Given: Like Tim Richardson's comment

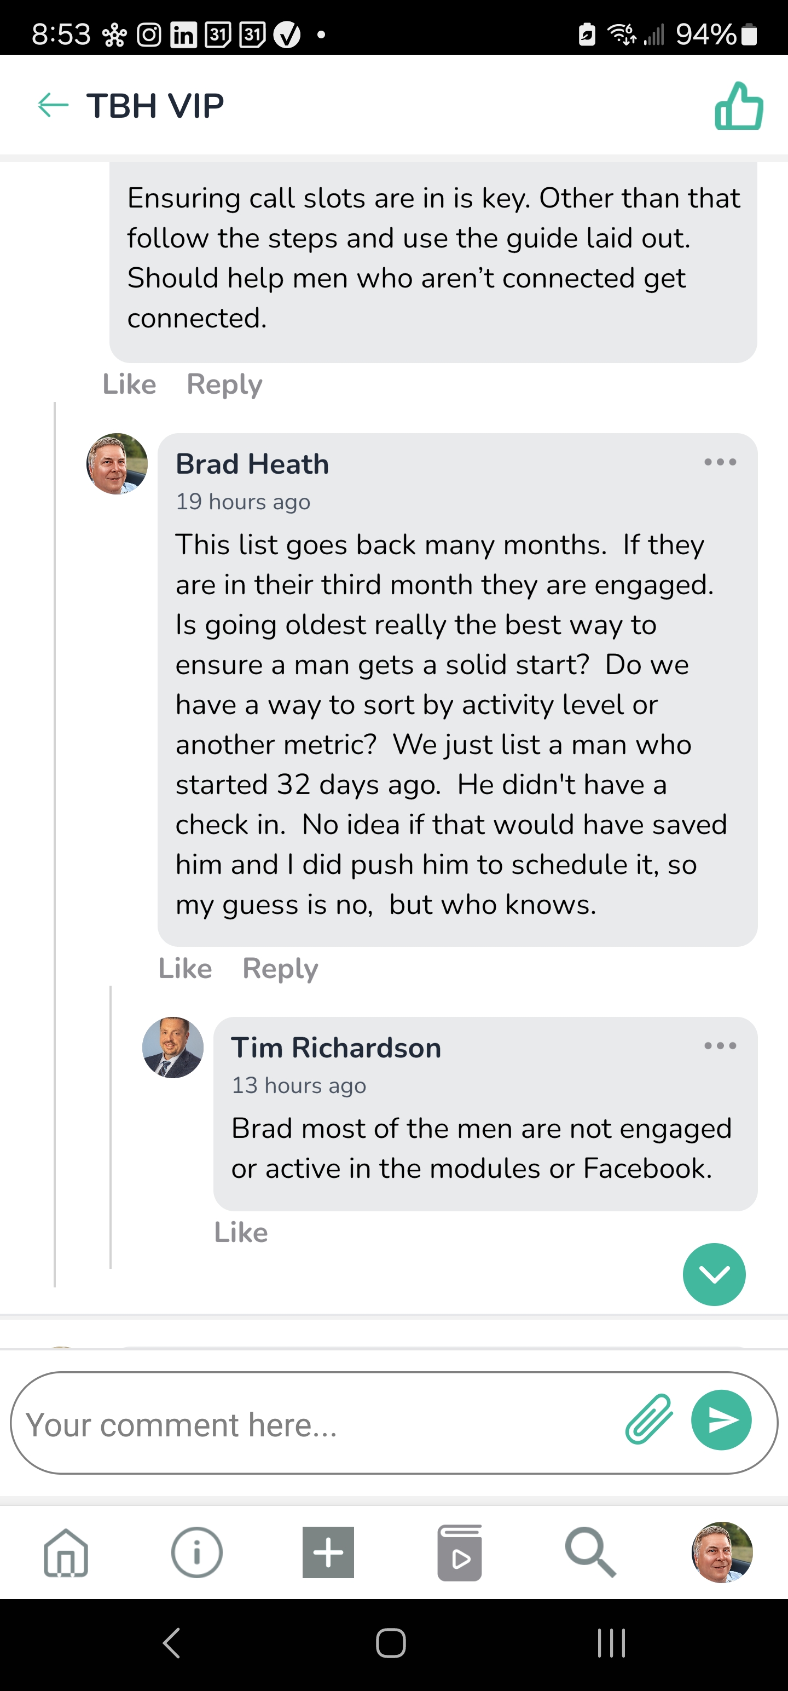Looking at the screenshot, I should [x=241, y=1232].
